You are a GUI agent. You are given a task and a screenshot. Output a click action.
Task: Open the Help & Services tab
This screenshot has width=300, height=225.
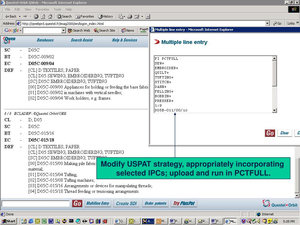tap(125, 40)
